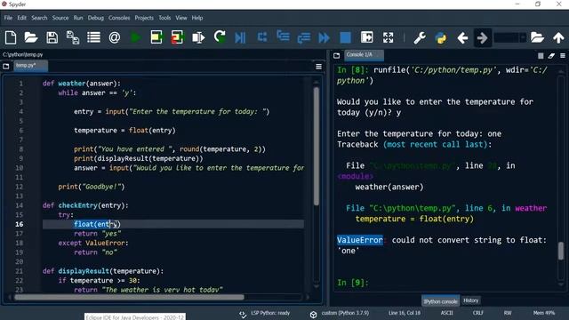Browse console tabs button left of Console 1/A

tap(337, 55)
